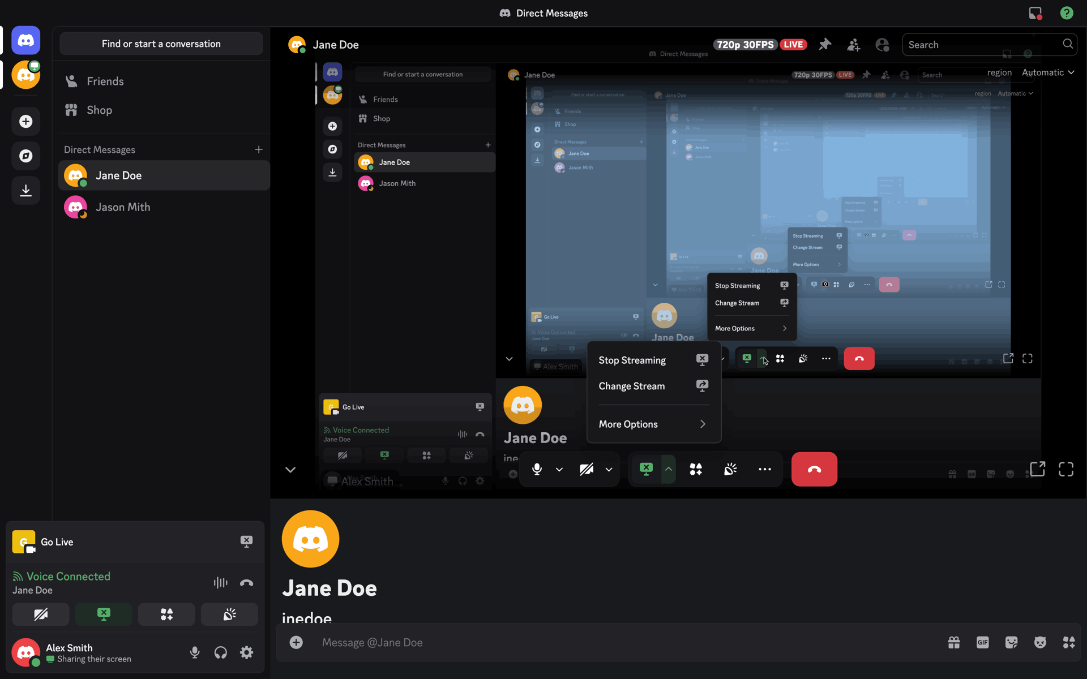Open User Settings gear
This screenshot has height=679, width=1087.
[x=246, y=652]
